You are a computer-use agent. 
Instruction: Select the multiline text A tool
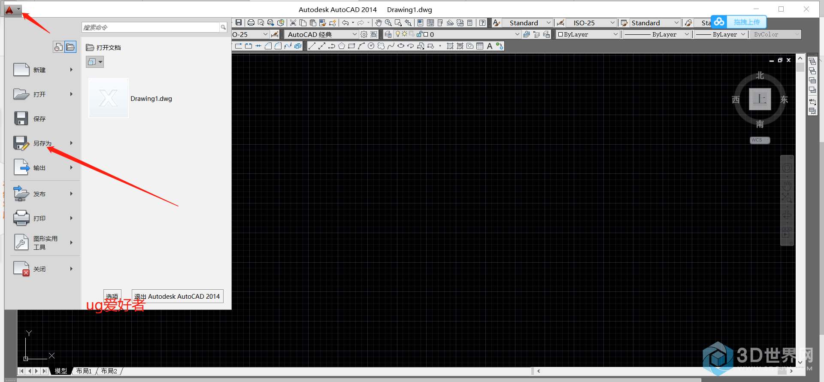tap(490, 46)
